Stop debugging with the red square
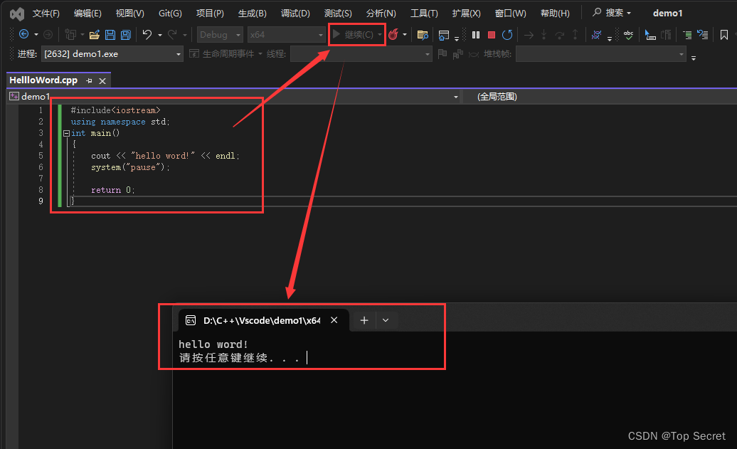737x449 pixels. tap(491, 35)
